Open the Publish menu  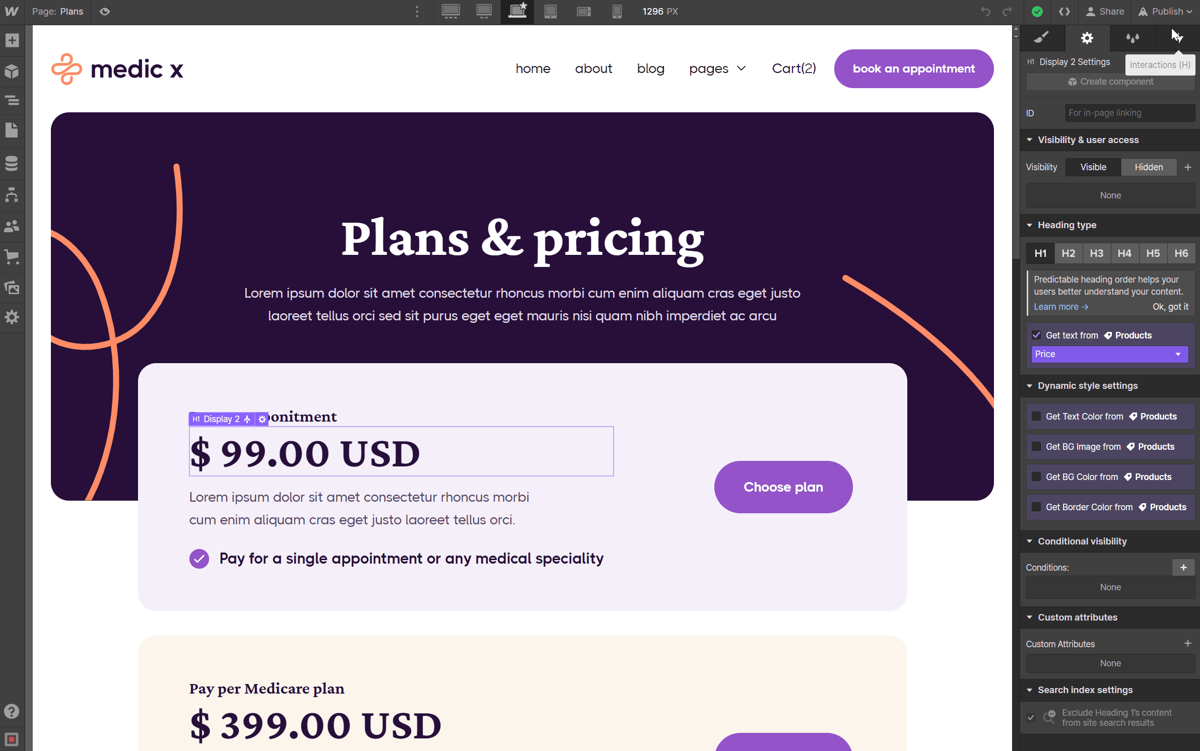coord(1165,11)
